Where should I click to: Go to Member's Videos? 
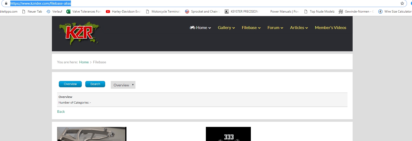tap(330, 28)
